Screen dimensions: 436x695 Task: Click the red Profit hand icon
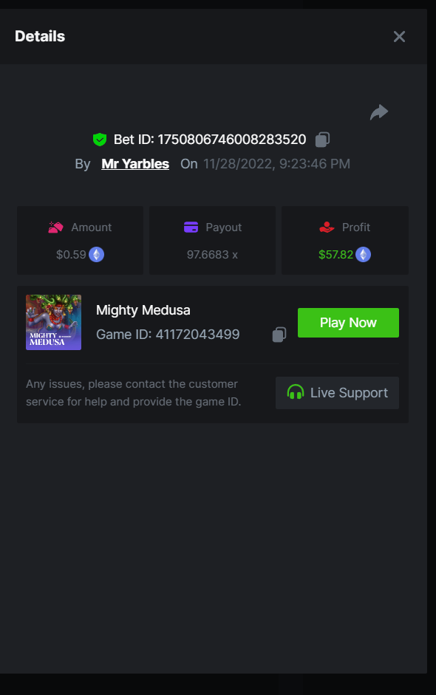[327, 227]
